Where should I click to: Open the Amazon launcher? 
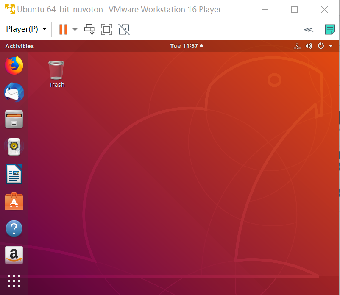[x=14, y=255]
